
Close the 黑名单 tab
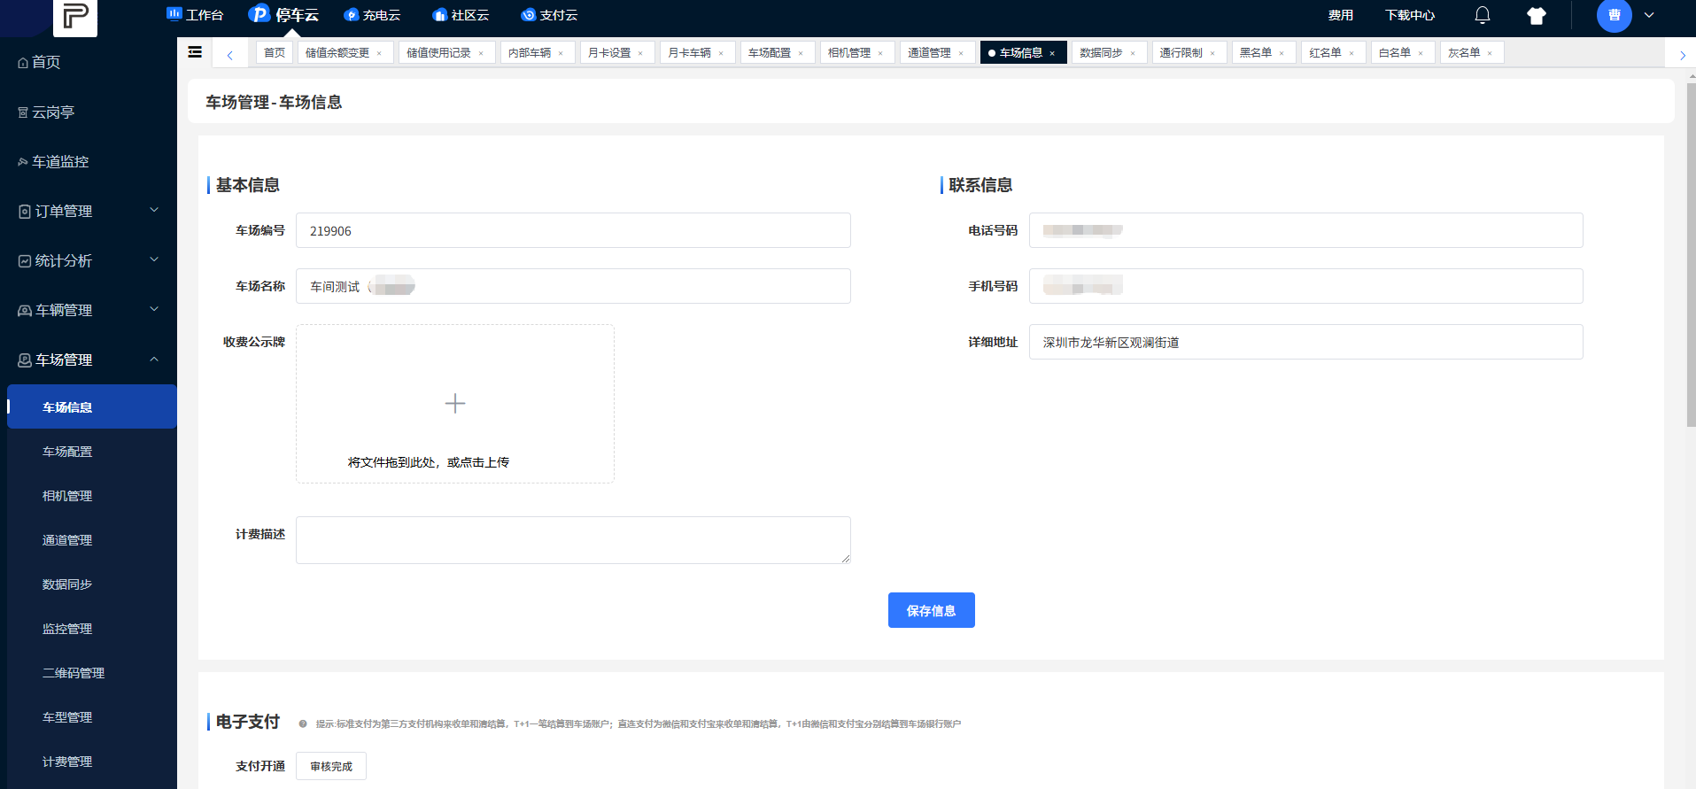coord(1282,53)
